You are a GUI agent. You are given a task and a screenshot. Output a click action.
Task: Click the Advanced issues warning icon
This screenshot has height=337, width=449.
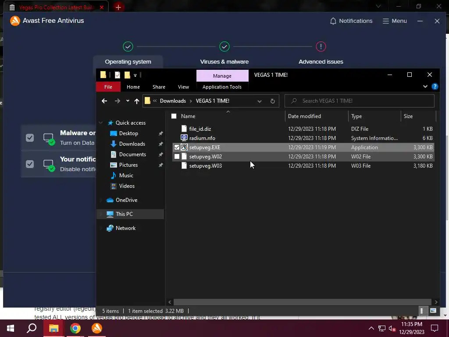pos(321,47)
